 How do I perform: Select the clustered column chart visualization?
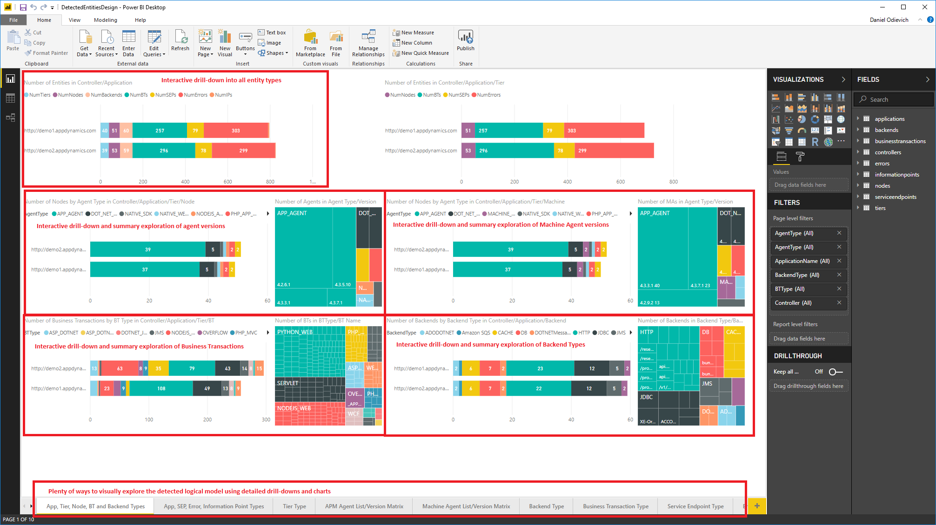tap(815, 97)
